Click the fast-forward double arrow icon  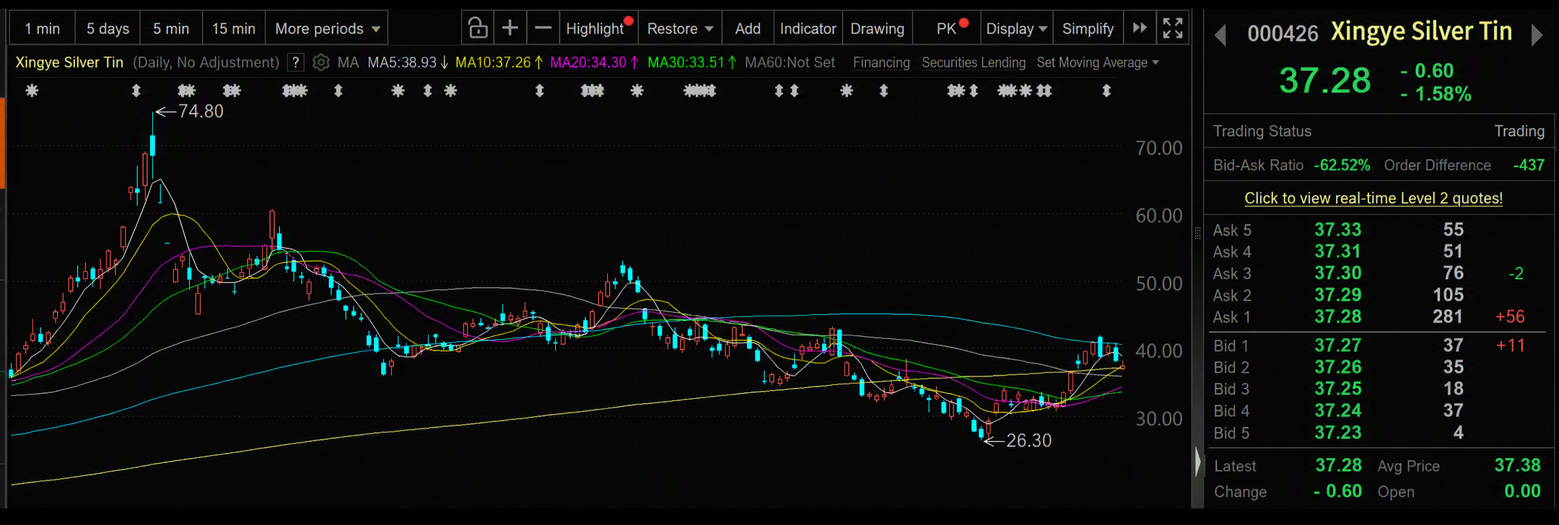(1140, 28)
